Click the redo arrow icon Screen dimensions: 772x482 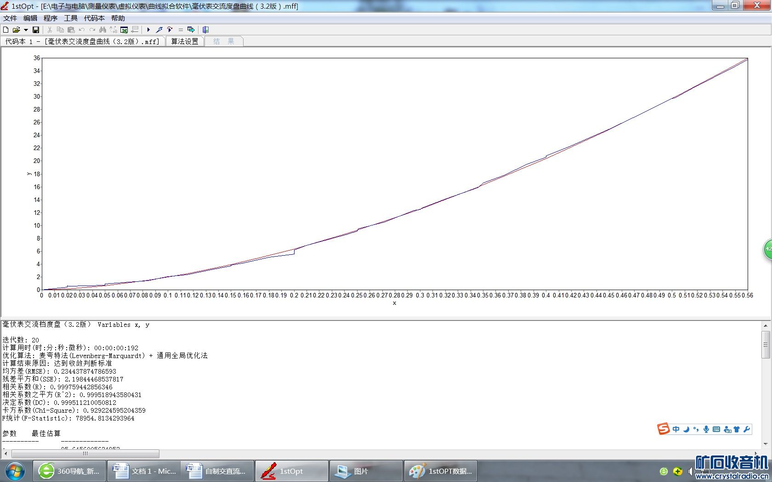92,30
